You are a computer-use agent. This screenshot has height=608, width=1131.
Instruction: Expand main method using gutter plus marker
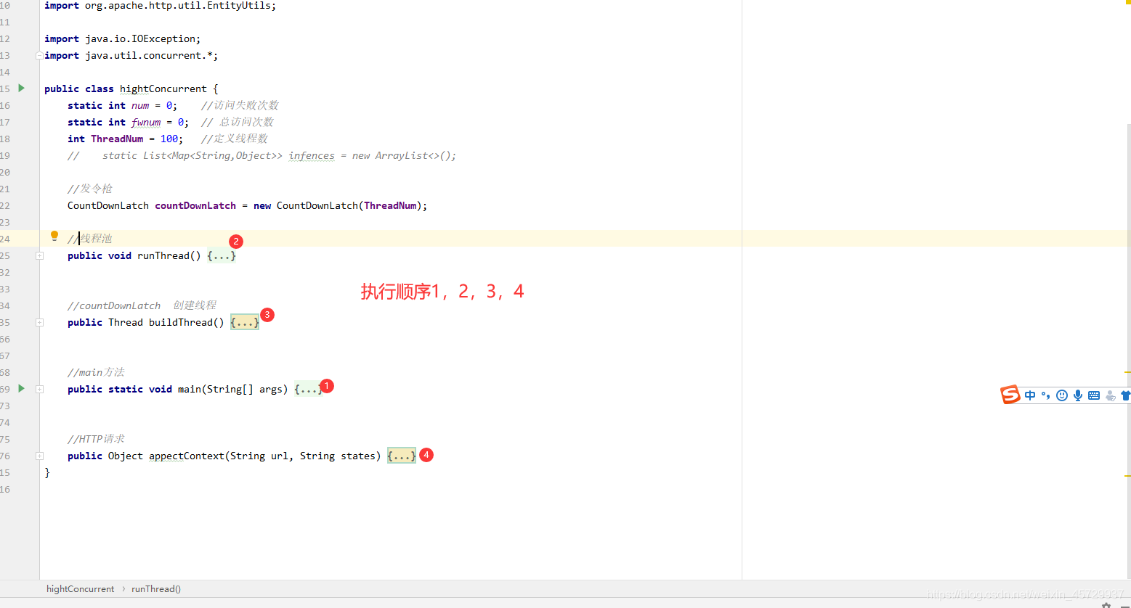(x=39, y=389)
